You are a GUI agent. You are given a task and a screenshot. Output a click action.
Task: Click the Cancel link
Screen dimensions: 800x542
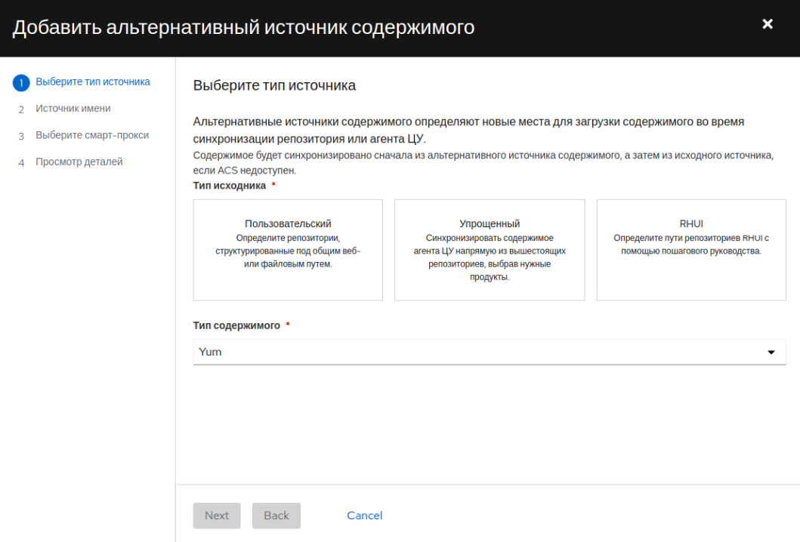364,516
